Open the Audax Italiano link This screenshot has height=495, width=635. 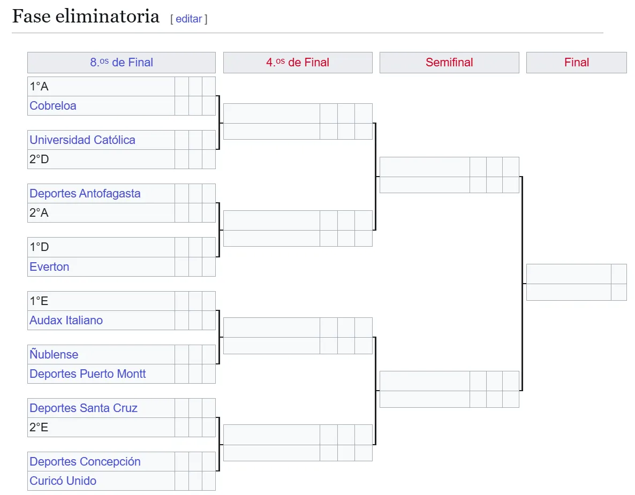click(66, 320)
